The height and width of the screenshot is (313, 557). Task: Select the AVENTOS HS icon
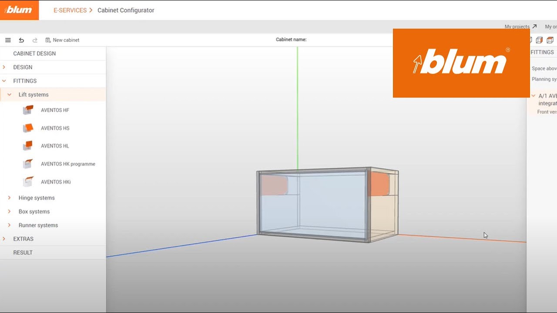(28, 128)
